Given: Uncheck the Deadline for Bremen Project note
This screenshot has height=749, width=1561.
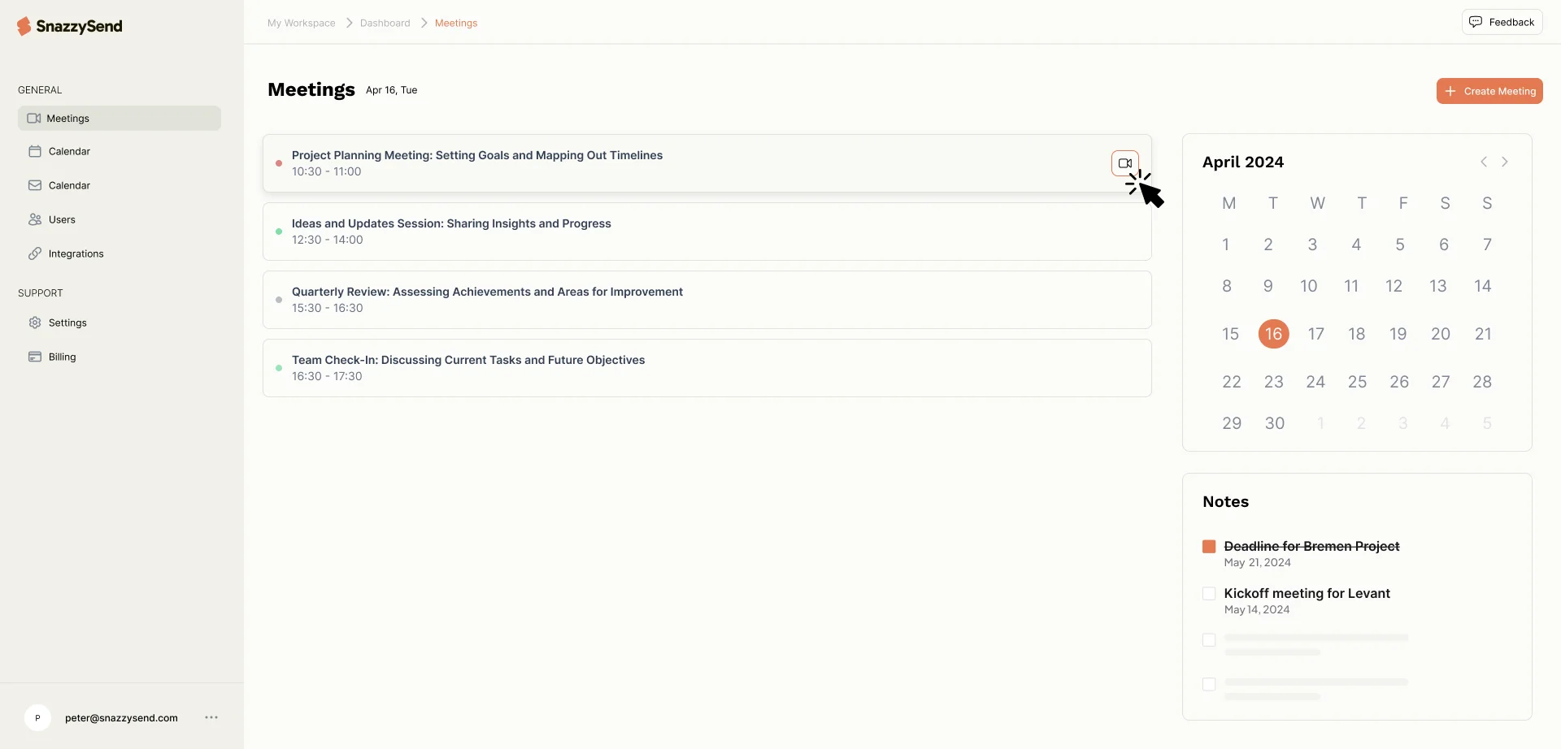Looking at the screenshot, I should coord(1209,547).
